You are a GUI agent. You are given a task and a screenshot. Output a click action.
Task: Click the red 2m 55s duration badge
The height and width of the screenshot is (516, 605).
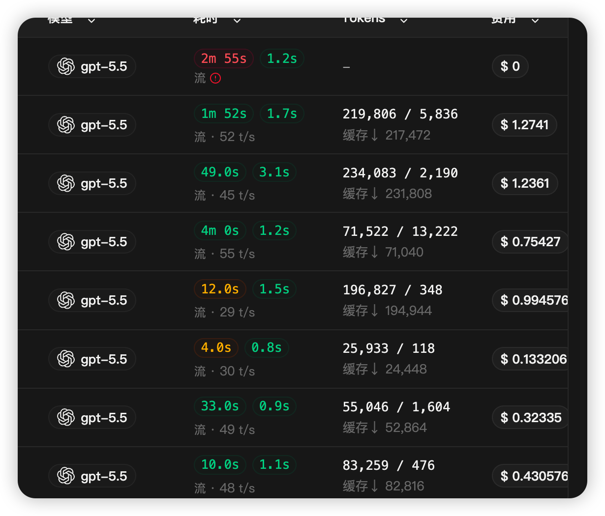(224, 58)
